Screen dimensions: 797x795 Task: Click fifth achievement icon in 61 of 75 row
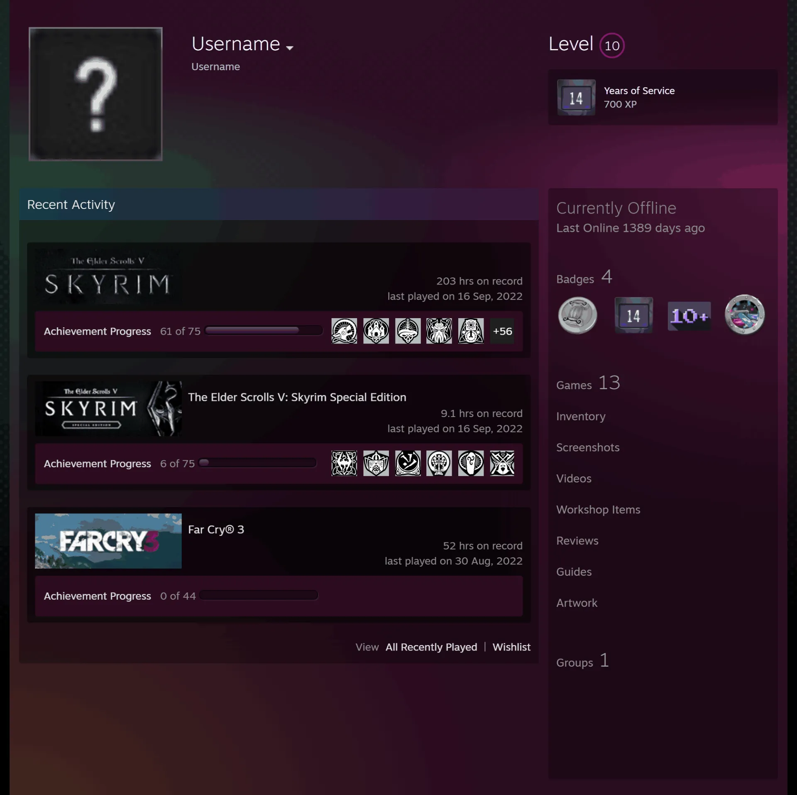coord(471,331)
